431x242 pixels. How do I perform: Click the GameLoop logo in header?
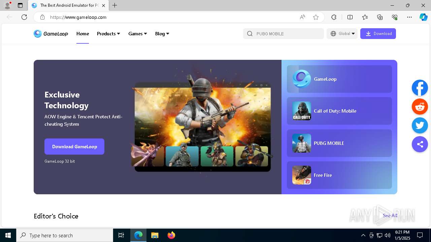51,34
